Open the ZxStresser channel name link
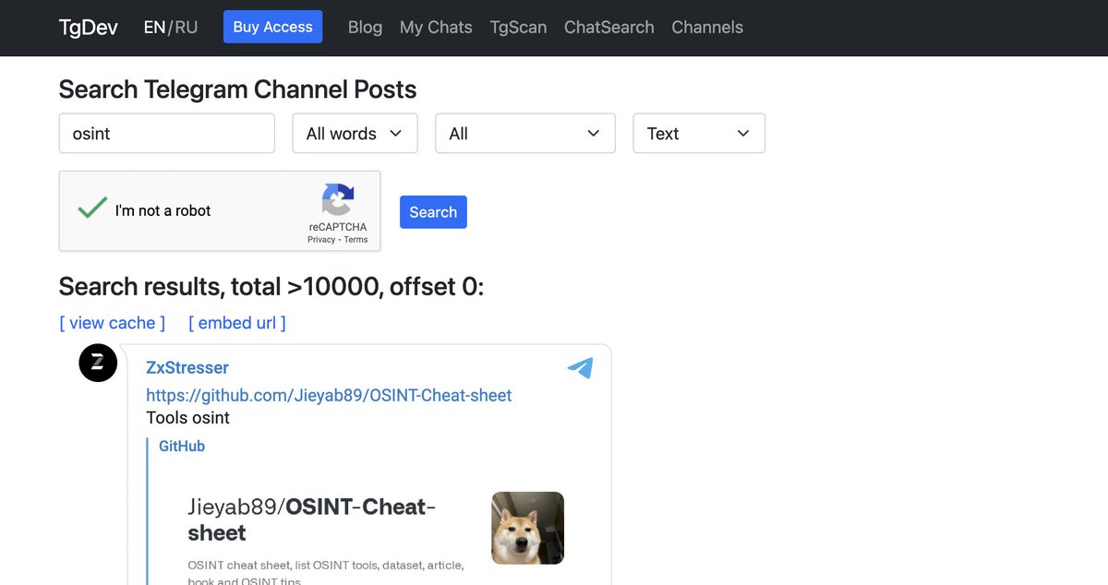The height and width of the screenshot is (585, 1108). [x=187, y=367]
